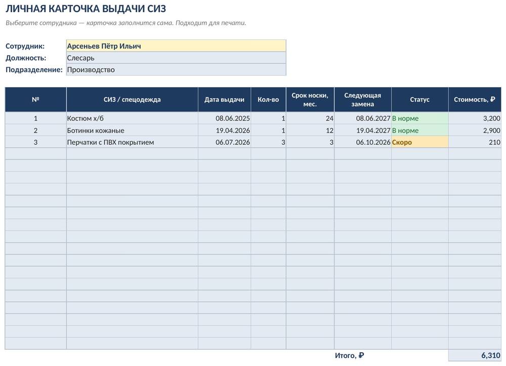
Task: Click the quantity cell in the Перчатки row
Action: click(x=268, y=142)
